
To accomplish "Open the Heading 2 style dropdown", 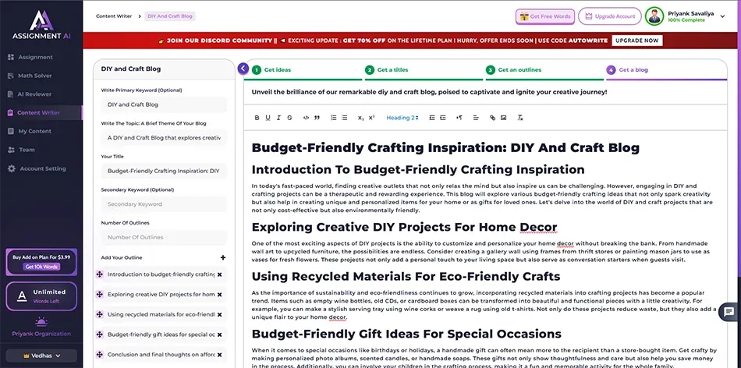I will [x=402, y=118].
